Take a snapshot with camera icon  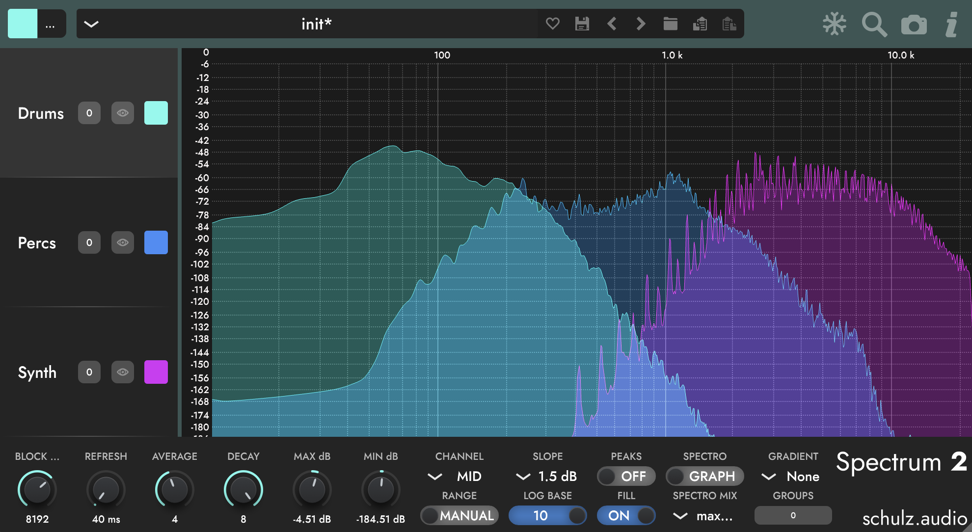click(914, 25)
